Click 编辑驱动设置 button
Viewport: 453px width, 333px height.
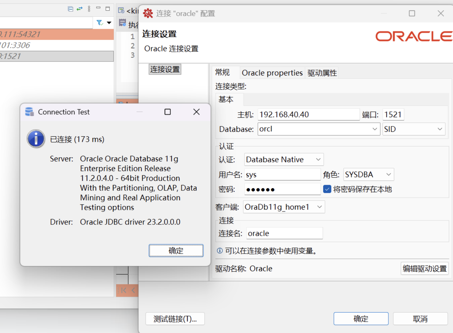[424, 269]
